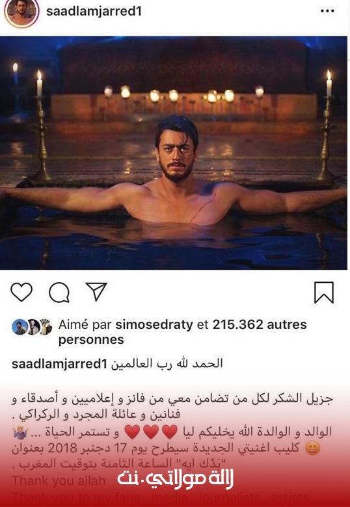Tap the first liker avatar with blue background
Screen dimensions: 350x507
[20, 327]
